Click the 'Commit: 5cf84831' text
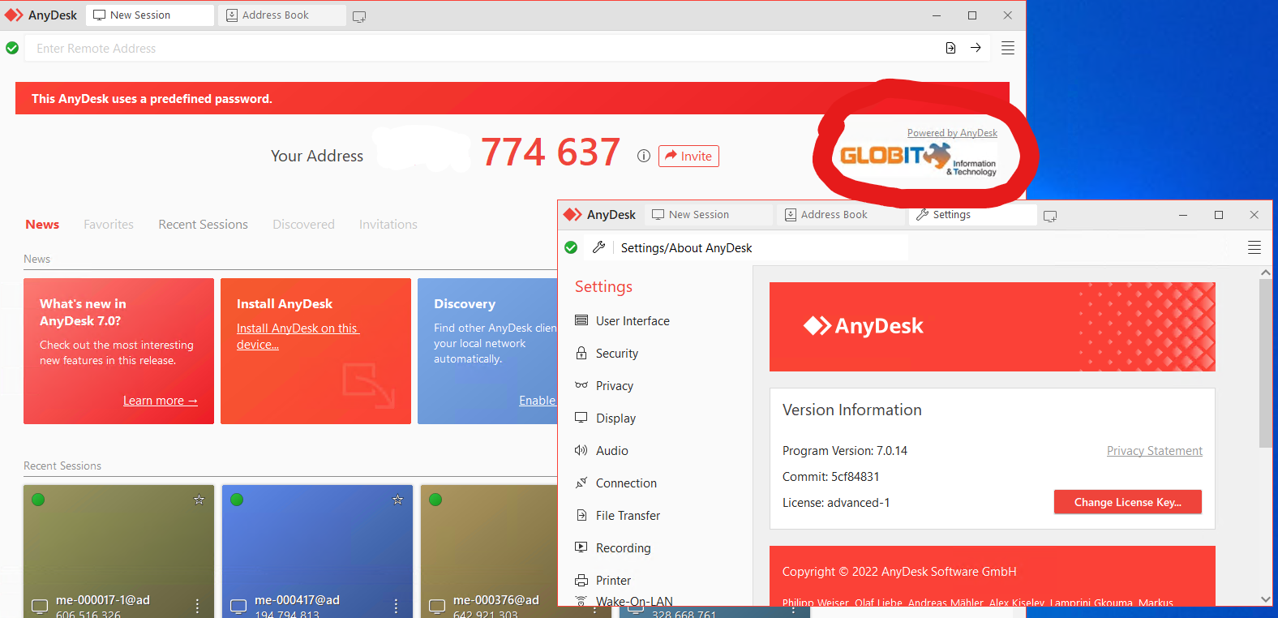The image size is (1278, 618). pos(831,477)
